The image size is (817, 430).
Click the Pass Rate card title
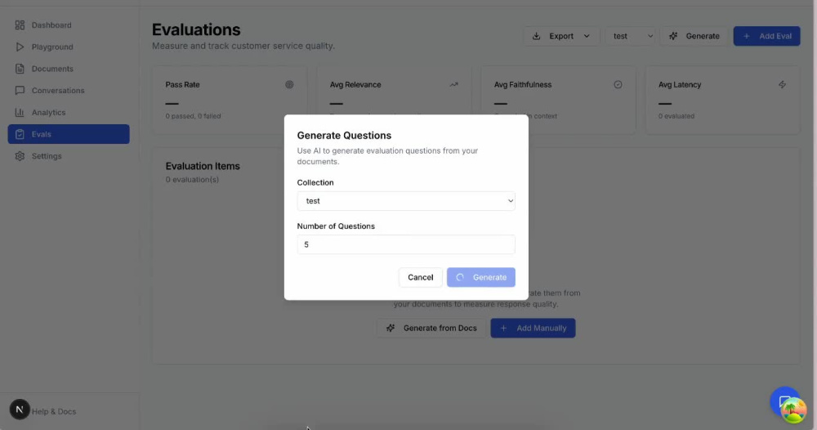coord(182,84)
